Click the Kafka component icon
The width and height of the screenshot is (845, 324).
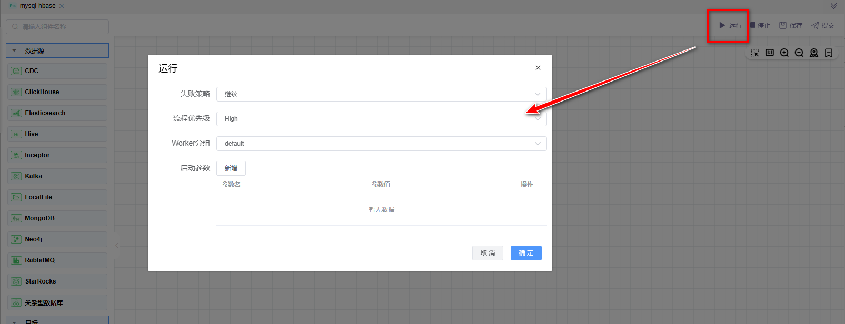tap(16, 176)
